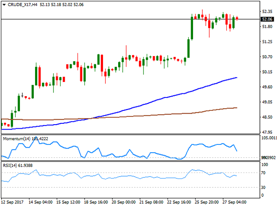Click the RSI 70 level label
The width and height of the screenshot is (277, 207).
264,173
